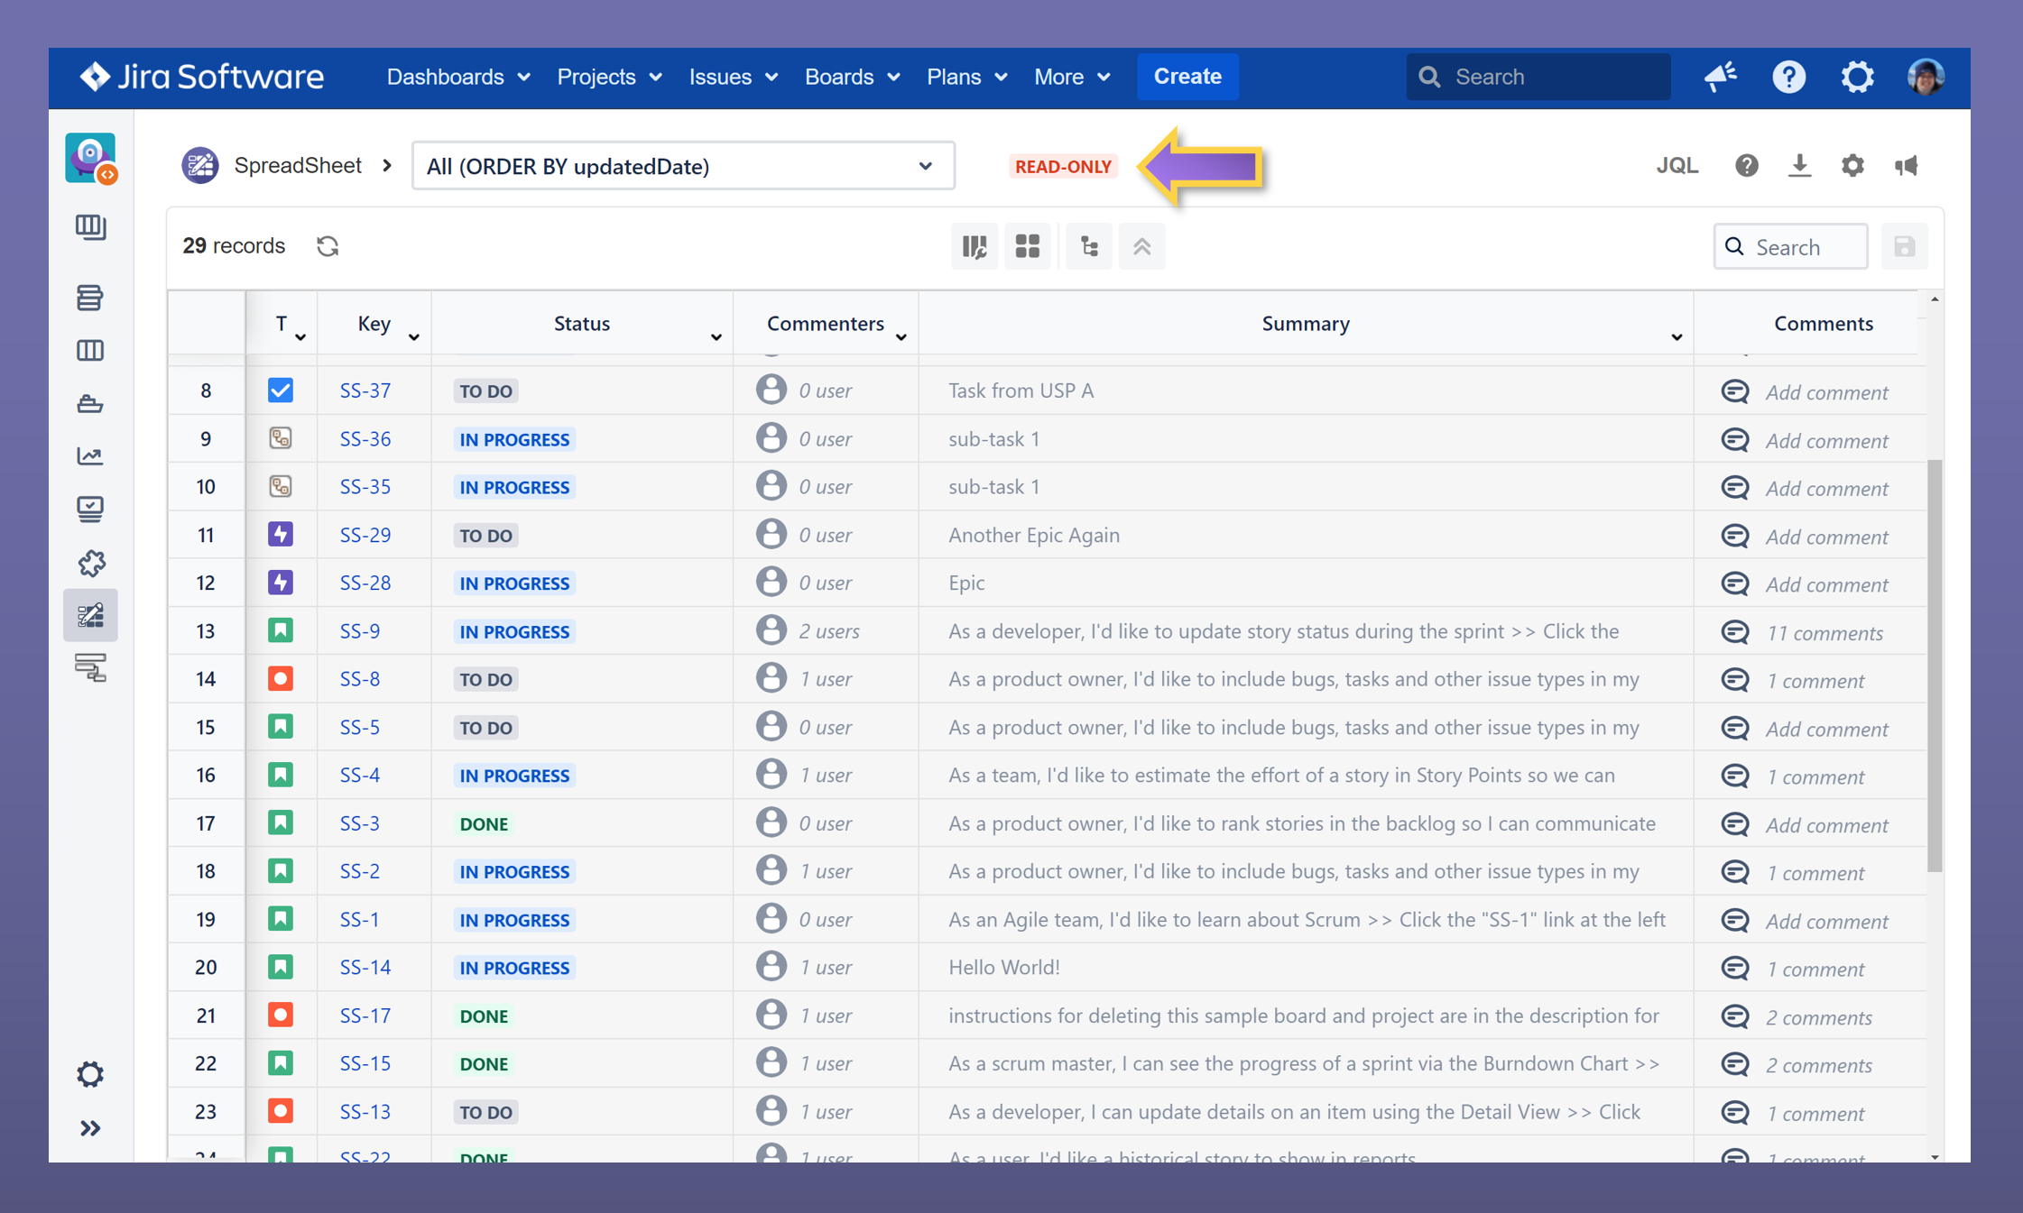Click the megaphone announcements icon
The image size is (2023, 1213).
pos(1907,165)
